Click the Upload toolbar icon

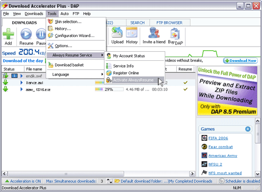click(x=117, y=32)
